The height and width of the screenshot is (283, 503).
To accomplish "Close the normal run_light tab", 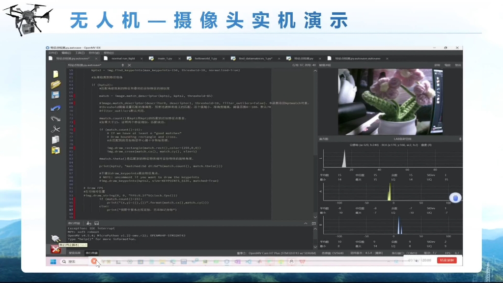I will point(141,59).
